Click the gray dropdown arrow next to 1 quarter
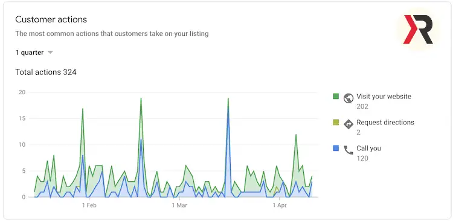 [x=50, y=53]
